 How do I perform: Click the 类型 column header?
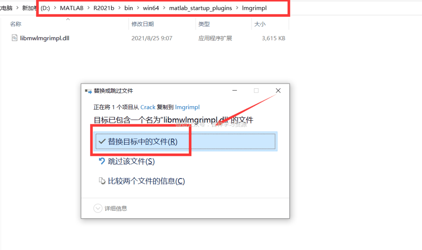click(204, 24)
